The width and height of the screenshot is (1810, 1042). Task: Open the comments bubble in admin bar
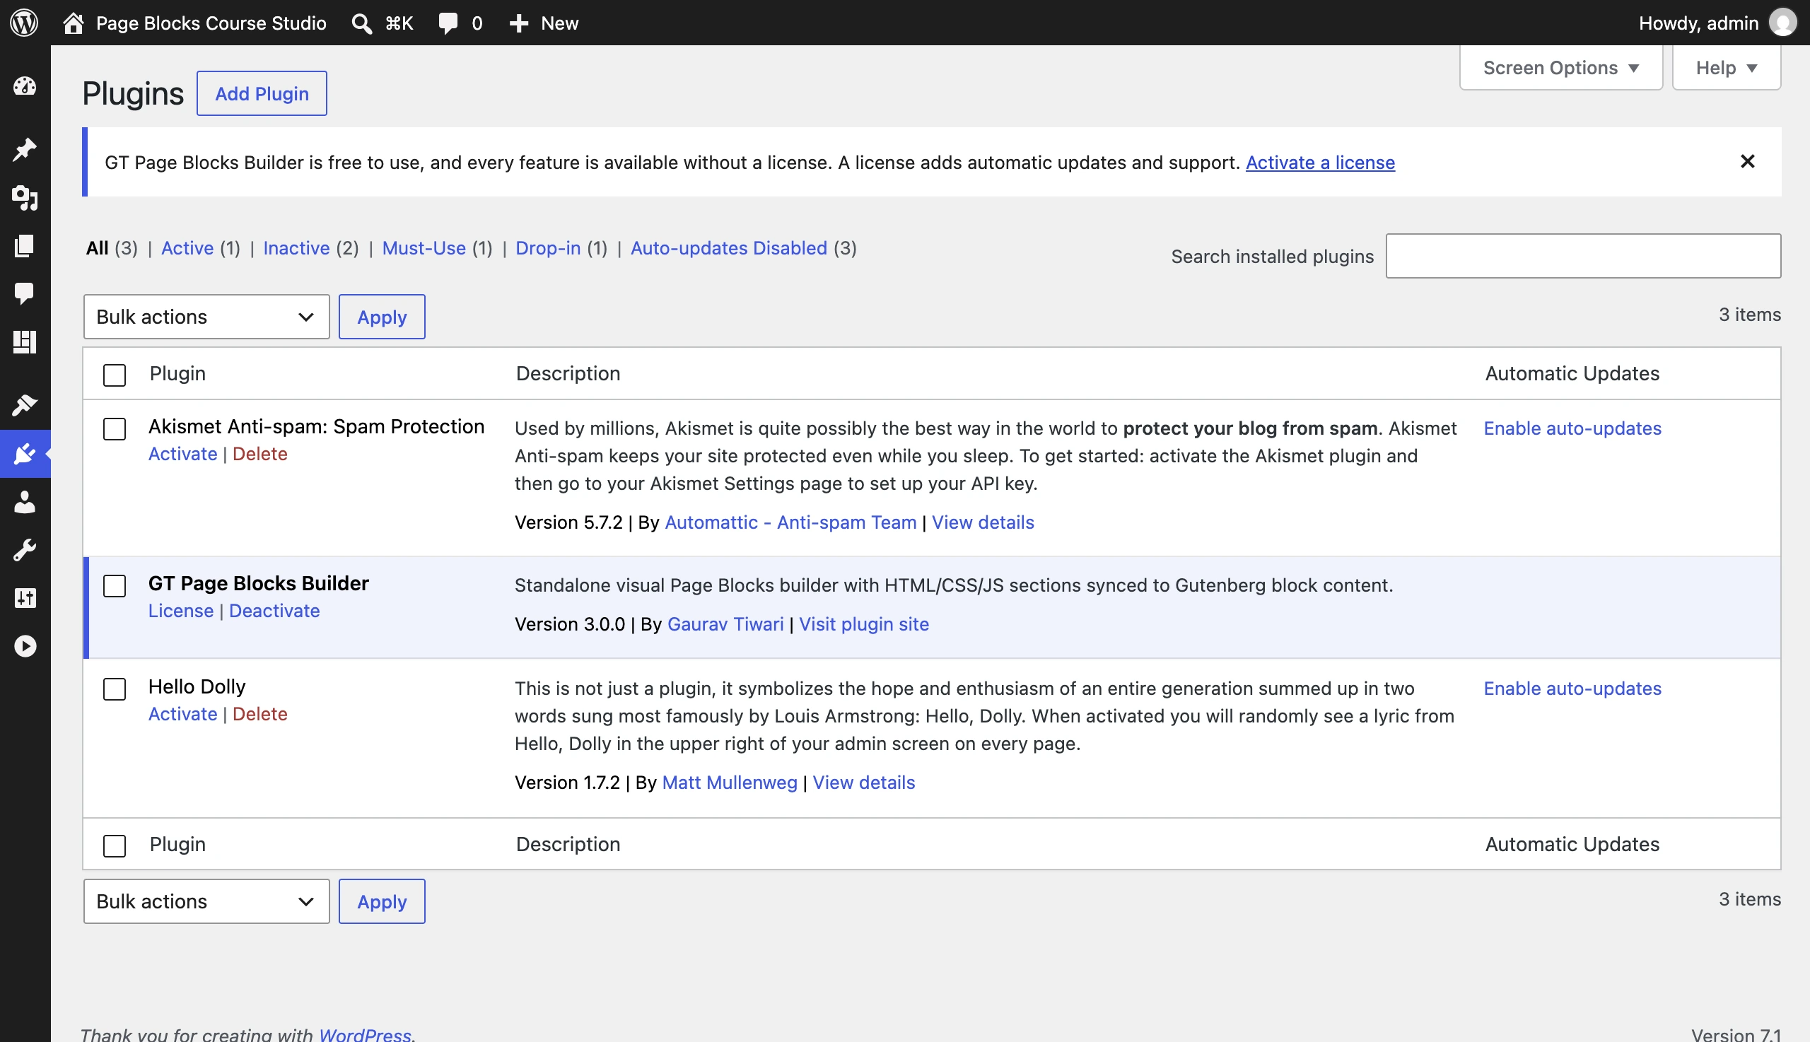click(x=448, y=23)
